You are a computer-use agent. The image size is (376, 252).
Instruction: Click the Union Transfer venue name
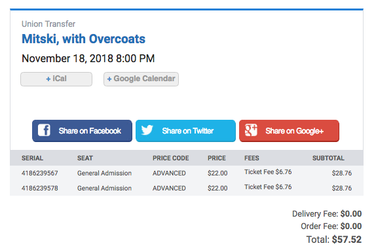point(48,24)
